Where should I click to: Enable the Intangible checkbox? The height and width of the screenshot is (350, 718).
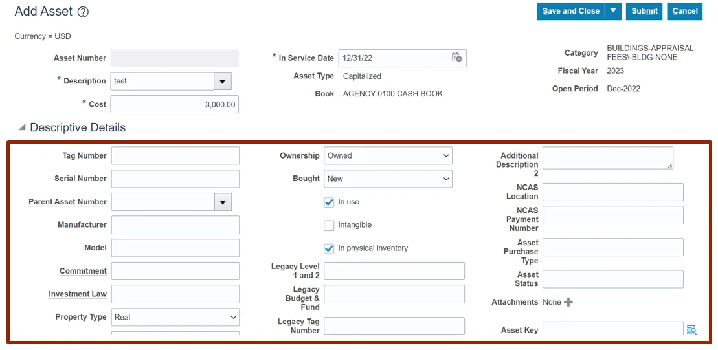[x=329, y=225]
